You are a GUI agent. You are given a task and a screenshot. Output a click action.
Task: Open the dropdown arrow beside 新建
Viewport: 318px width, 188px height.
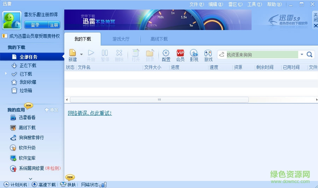pyautogui.click(x=81, y=54)
